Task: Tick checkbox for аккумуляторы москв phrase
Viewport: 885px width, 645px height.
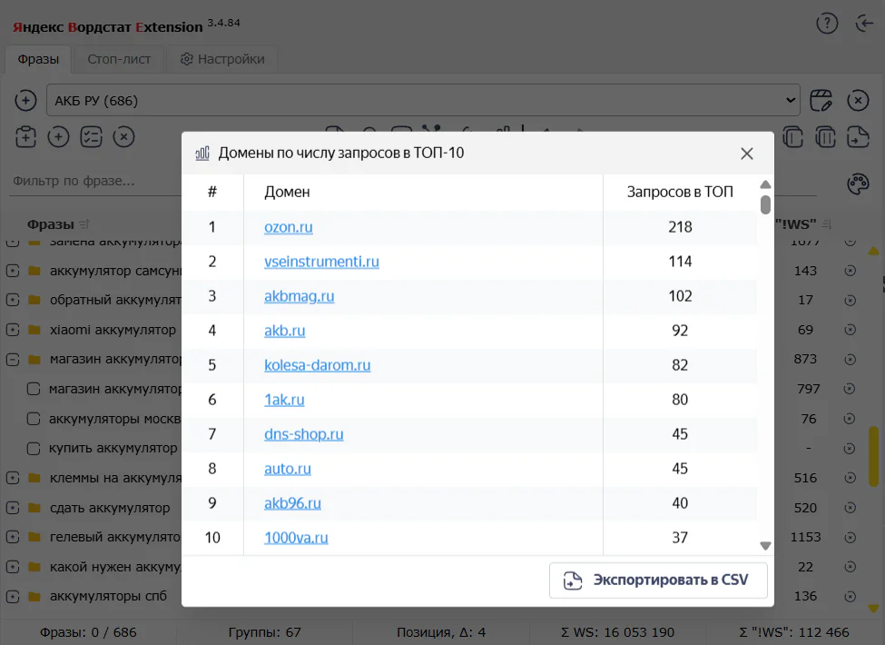Action: [34, 419]
